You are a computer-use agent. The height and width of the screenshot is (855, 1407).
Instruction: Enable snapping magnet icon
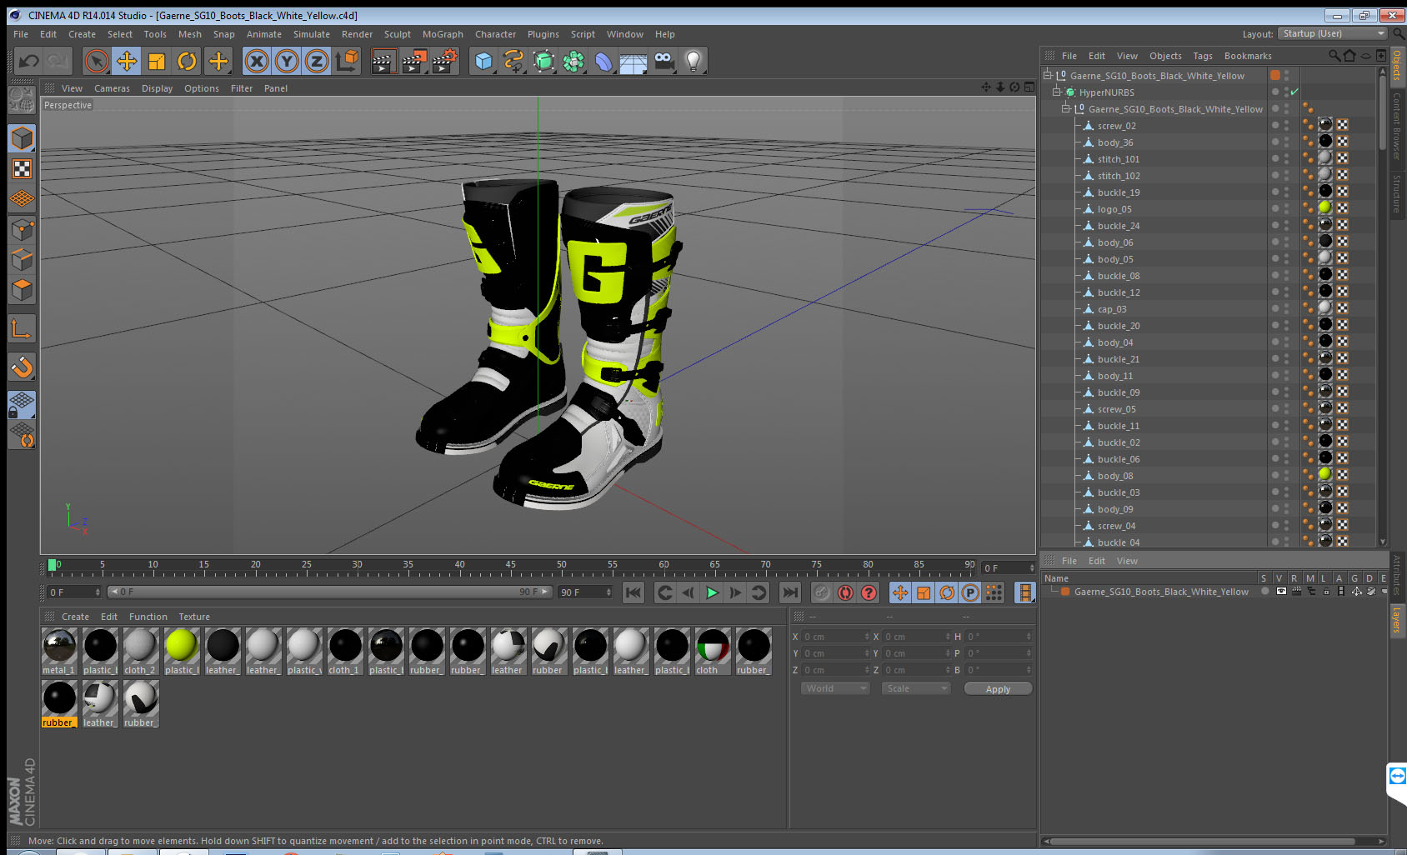22,367
